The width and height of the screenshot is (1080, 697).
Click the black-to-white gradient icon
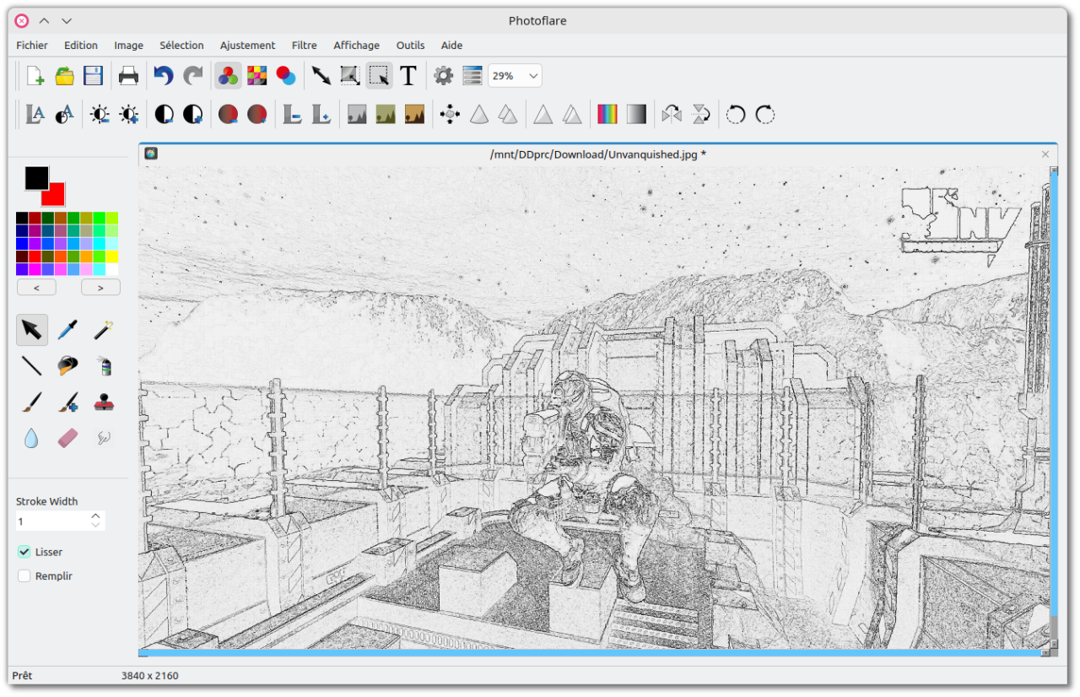[x=636, y=114]
